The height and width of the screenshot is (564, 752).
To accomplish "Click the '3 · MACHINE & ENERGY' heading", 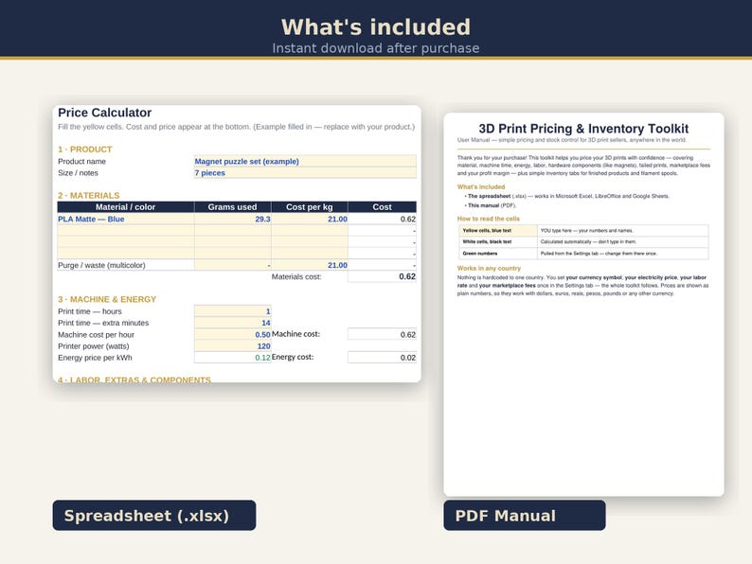I will tap(107, 299).
